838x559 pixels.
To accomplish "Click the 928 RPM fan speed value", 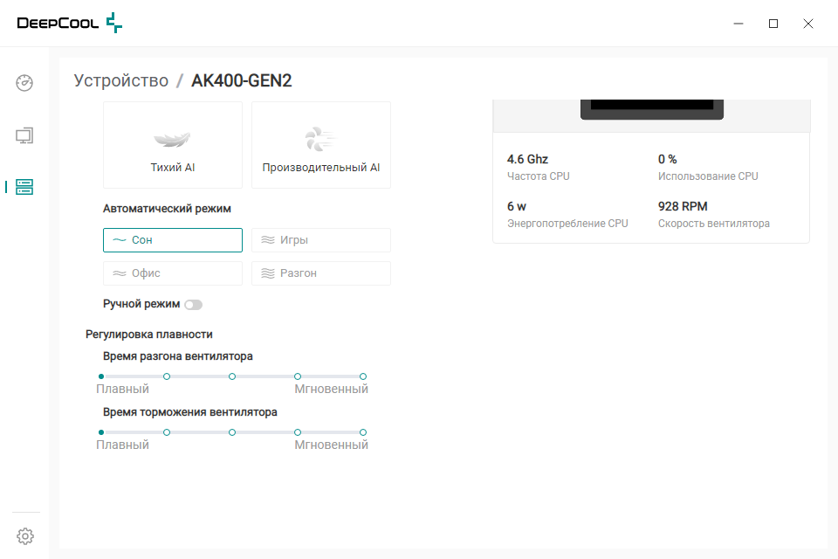I will pos(683,206).
